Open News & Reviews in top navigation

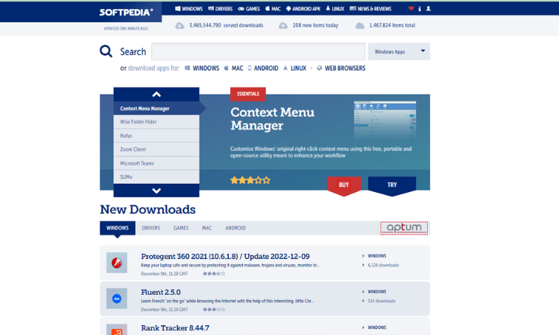click(x=370, y=9)
